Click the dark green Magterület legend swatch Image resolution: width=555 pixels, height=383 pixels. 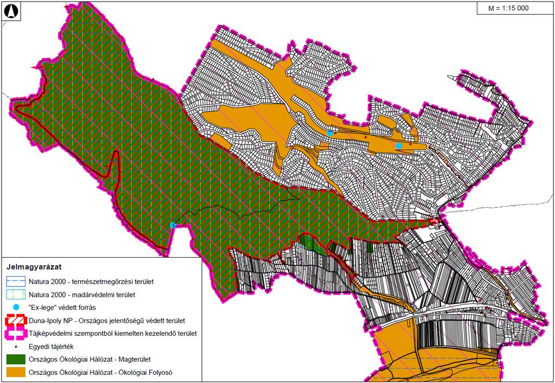click(16, 359)
